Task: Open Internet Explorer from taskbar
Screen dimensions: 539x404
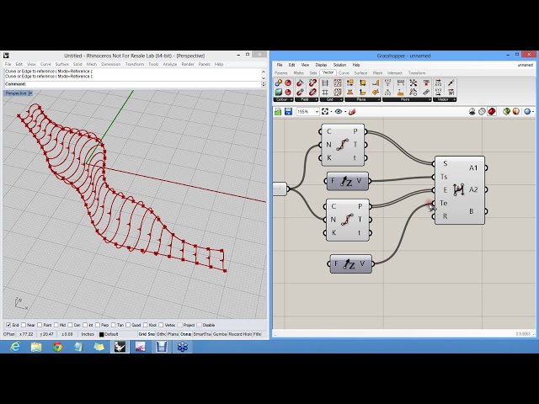Action: click(15, 347)
